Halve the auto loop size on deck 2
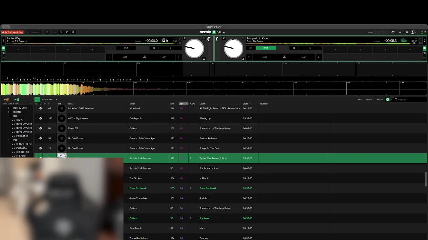Image resolution: width=428 pixels, height=240 pixels. (249, 57)
